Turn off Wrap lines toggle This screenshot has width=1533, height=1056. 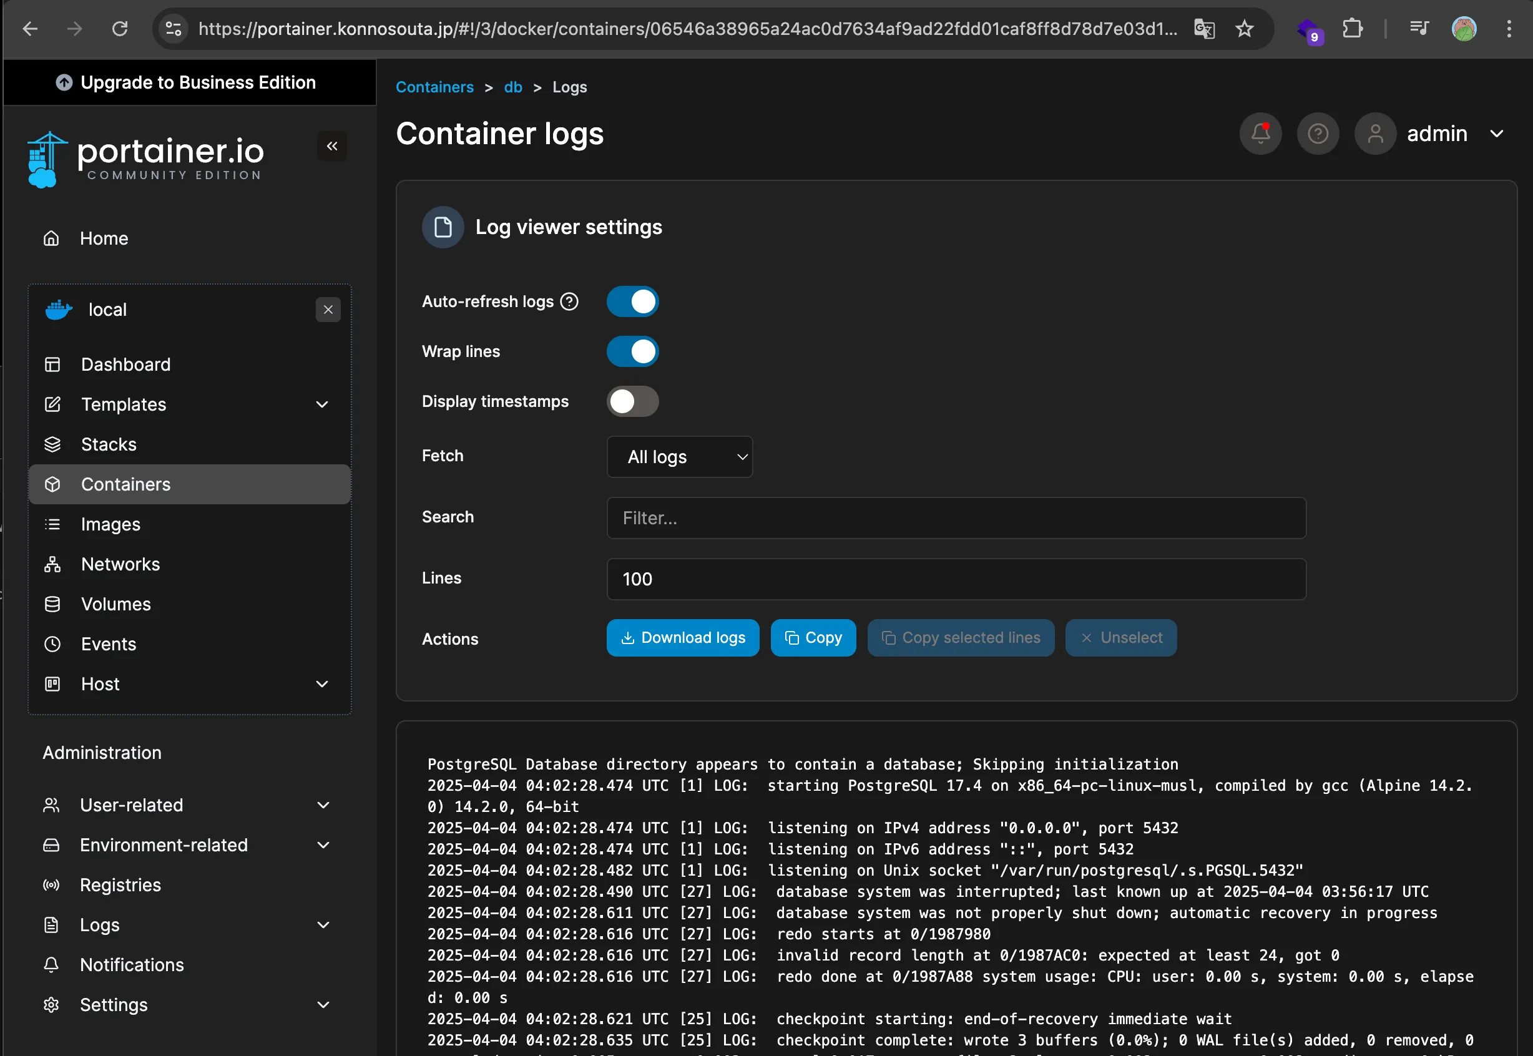coord(632,351)
